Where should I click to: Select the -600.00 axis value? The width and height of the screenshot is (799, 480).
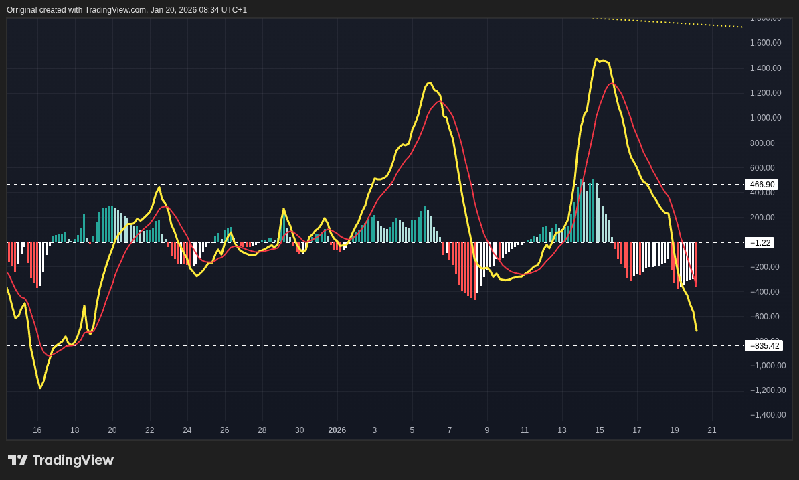click(x=764, y=317)
